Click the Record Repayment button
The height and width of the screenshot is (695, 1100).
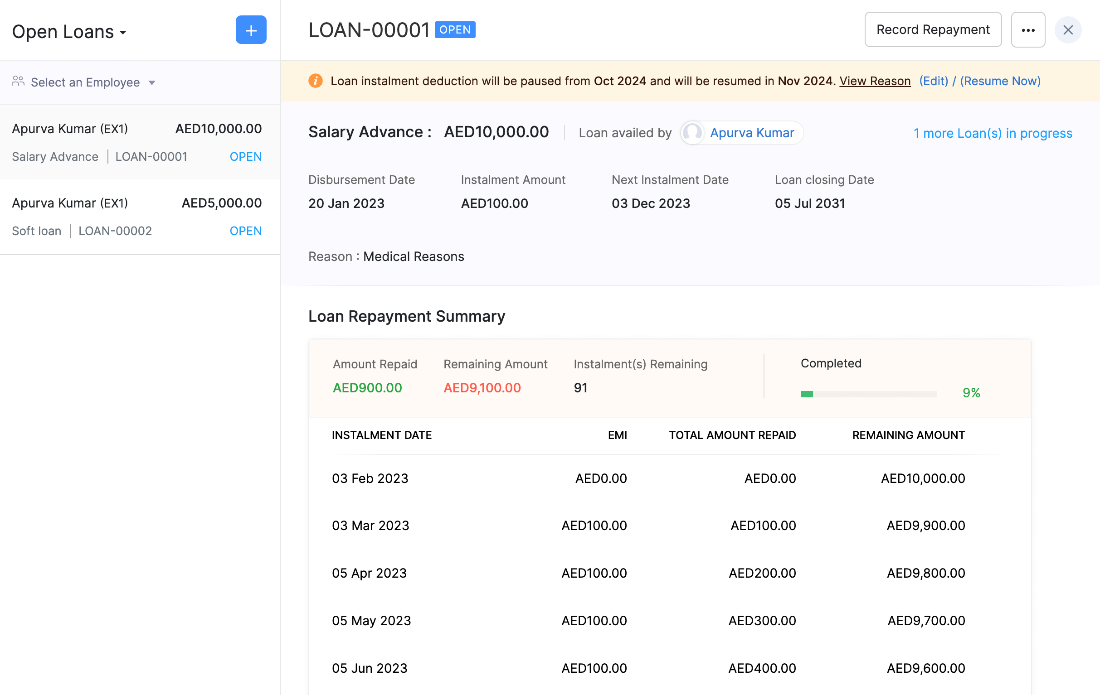pos(933,29)
